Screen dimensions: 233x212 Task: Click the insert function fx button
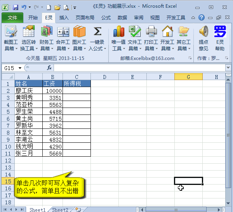(49, 68)
